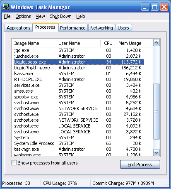Click the CPU value 65
Screen dimensions: 171x189
[108, 143]
